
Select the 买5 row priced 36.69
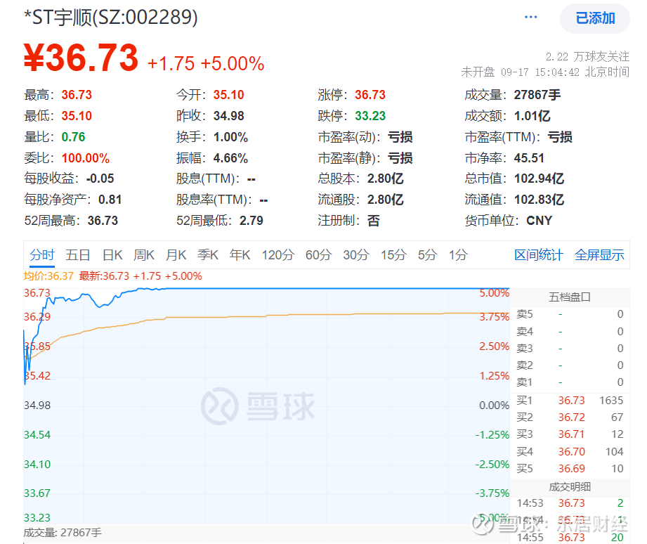(x=570, y=469)
